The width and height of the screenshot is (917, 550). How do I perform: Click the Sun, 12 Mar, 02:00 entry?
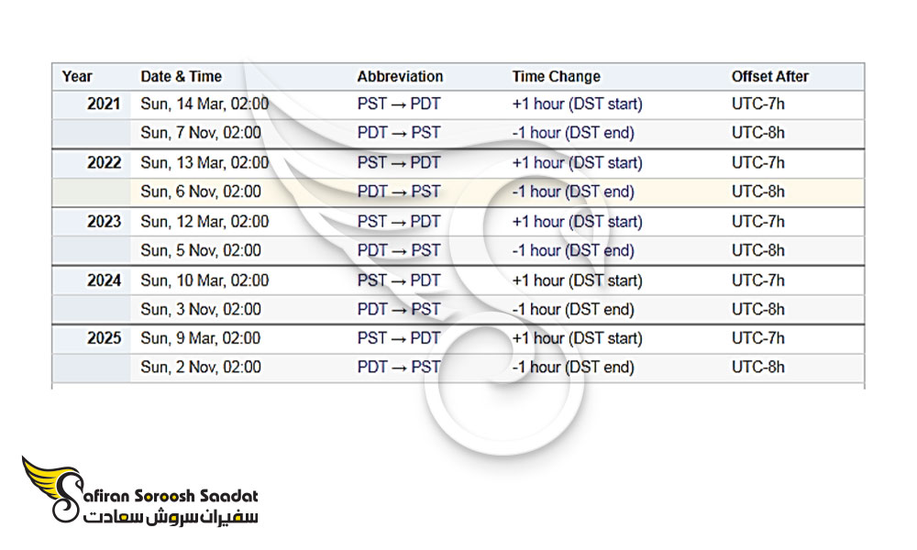[204, 222]
